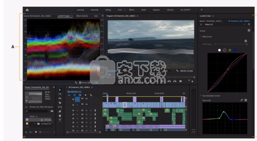257x141 pixels.
Task: Open timeline display settings wrench
Action: (91, 95)
